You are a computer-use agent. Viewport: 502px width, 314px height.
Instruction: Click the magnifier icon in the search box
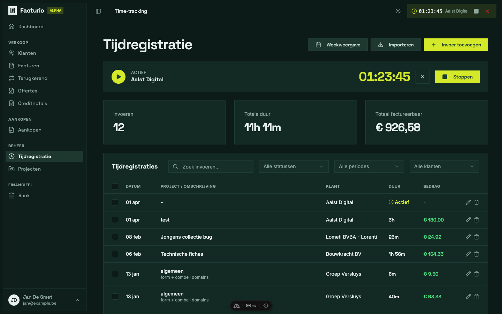pyautogui.click(x=175, y=166)
